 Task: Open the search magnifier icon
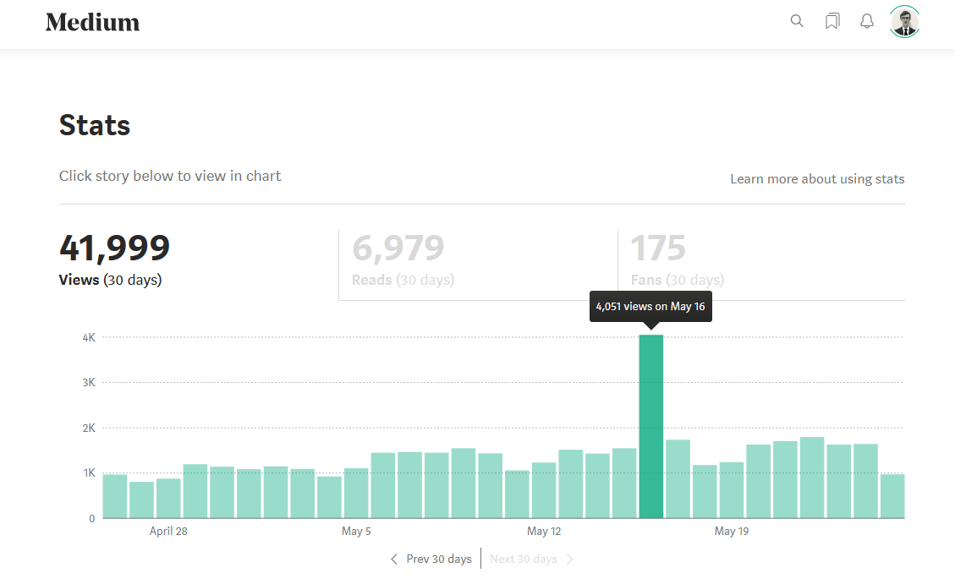point(797,21)
